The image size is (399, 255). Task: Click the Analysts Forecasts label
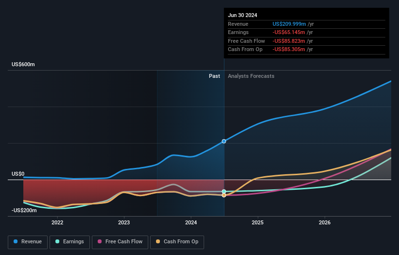coord(251,76)
